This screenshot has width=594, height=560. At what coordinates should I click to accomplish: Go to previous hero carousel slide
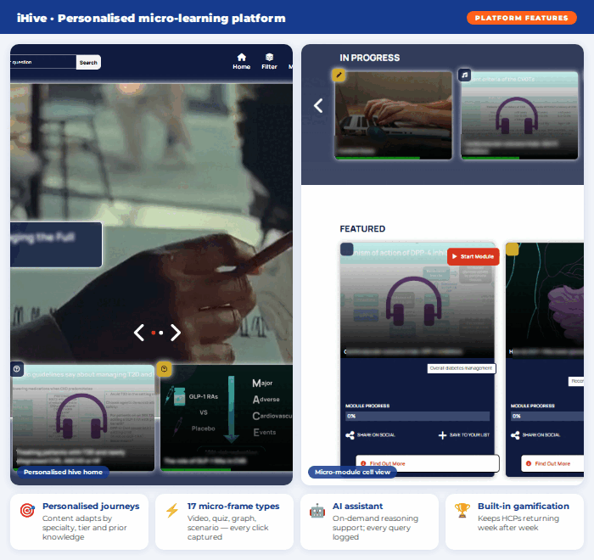[x=139, y=333]
